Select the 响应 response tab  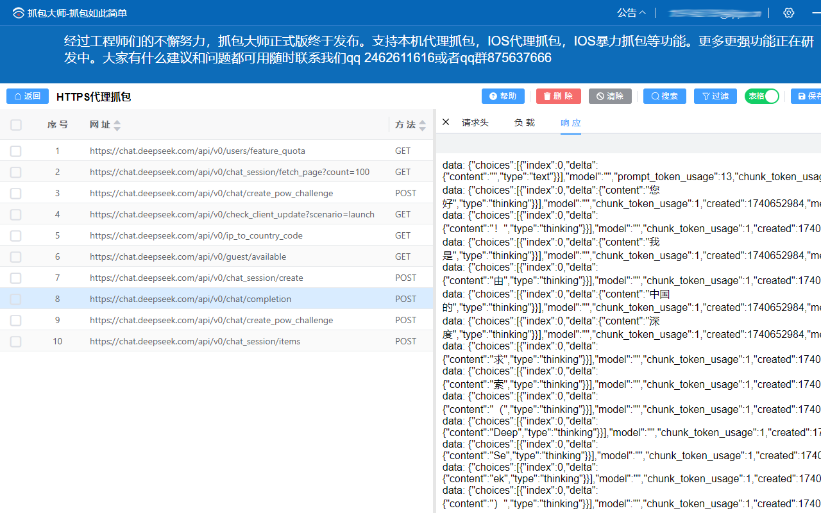click(x=571, y=122)
